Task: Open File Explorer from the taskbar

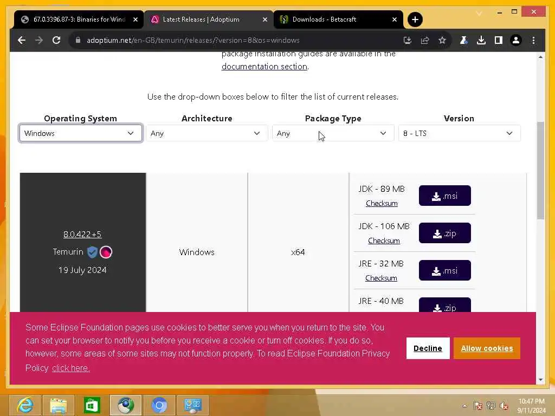Action: (59, 405)
